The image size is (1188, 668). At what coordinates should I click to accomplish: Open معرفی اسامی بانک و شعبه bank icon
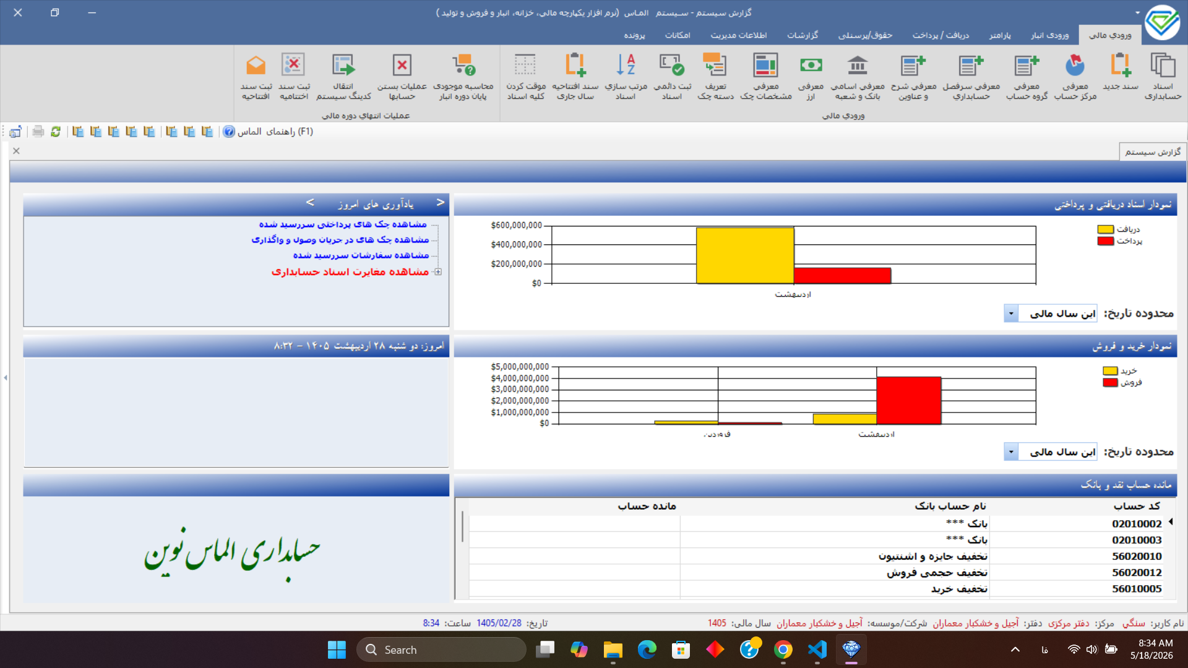tap(858, 76)
